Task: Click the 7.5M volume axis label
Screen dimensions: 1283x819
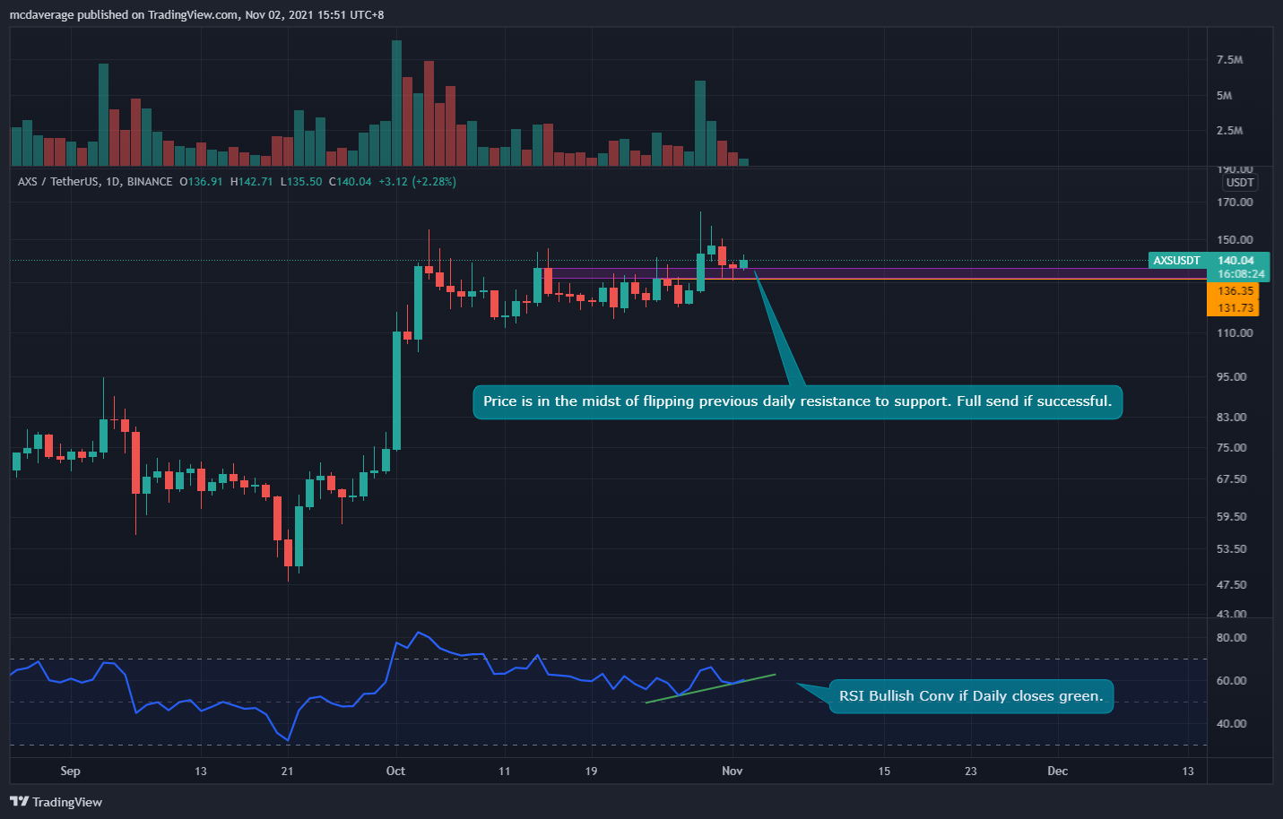Action: click(x=1229, y=60)
